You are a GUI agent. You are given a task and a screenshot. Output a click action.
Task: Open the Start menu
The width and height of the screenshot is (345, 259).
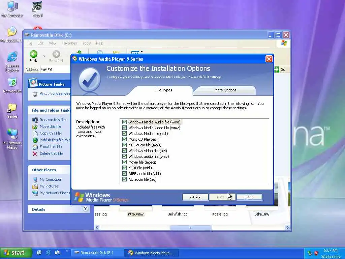16,253
